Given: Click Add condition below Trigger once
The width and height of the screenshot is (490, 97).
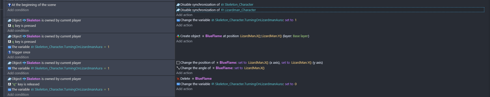Looking at the screenshot, I should pos(18,57).
